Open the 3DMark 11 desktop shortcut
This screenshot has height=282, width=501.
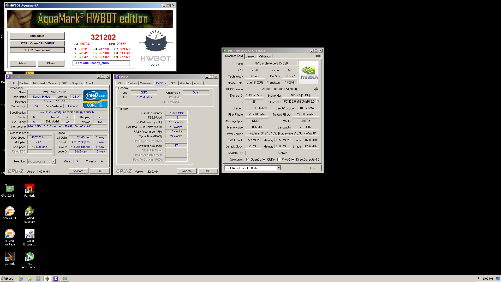10,213
